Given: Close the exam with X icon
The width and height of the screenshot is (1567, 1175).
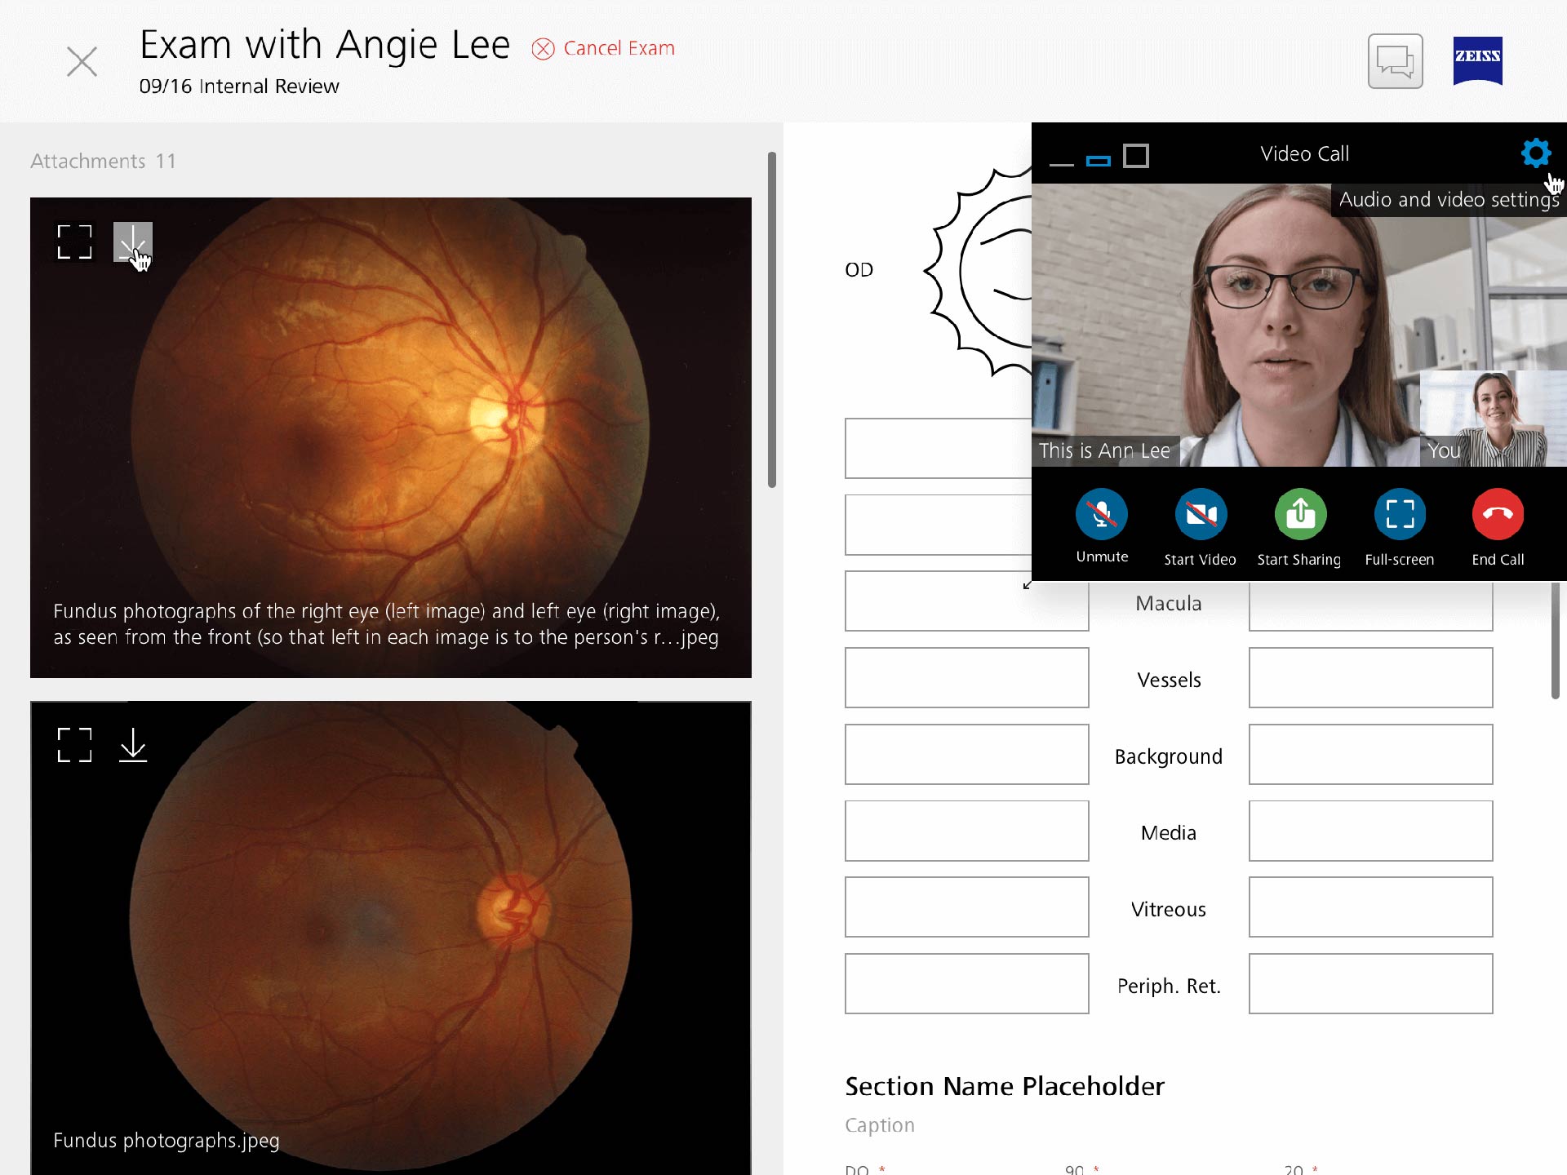Looking at the screenshot, I should click(x=82, y=61).
